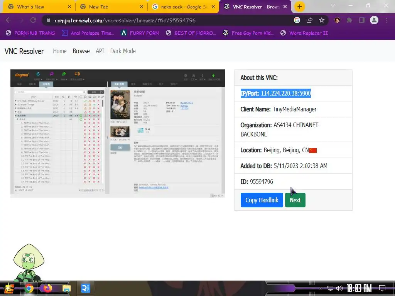Open a new tab with the plus button

299,7
